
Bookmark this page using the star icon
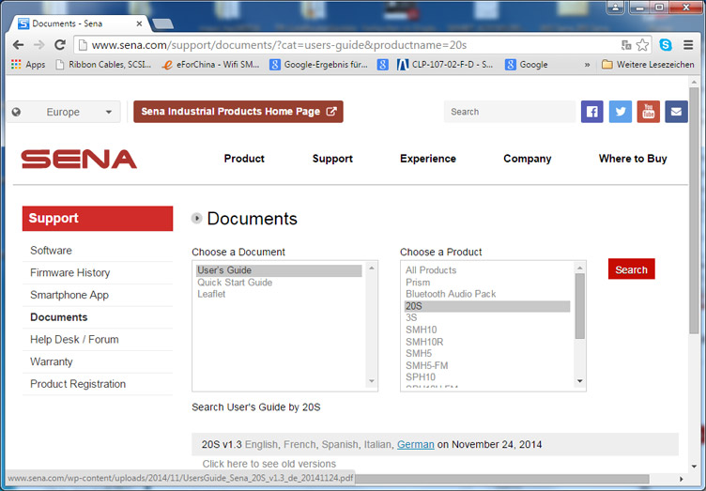pyautogui.click(x=642, y=45)
